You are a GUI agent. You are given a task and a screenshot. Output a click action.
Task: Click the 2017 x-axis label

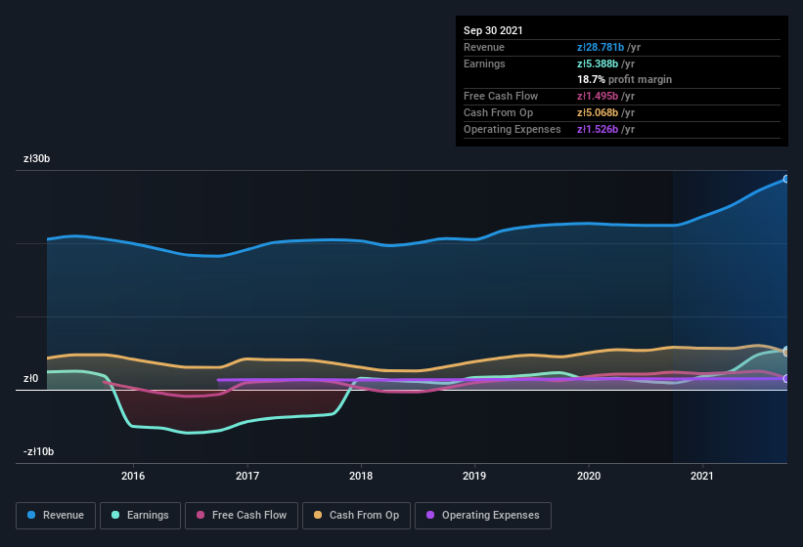click(x=247, y=476)
